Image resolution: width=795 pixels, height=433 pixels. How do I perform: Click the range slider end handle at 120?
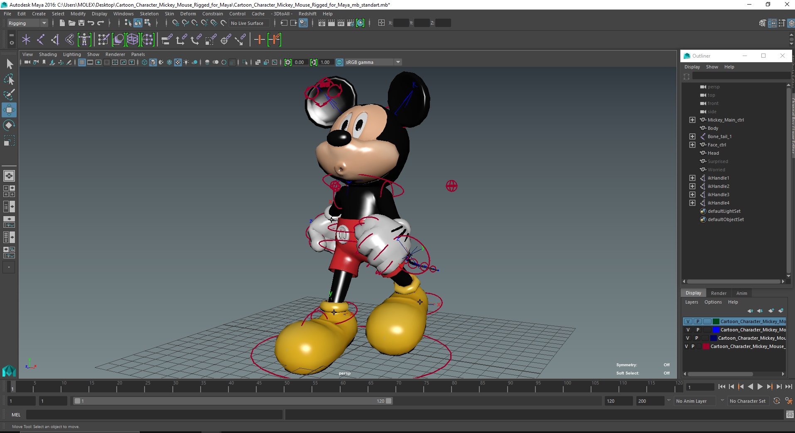pos(389,401)
